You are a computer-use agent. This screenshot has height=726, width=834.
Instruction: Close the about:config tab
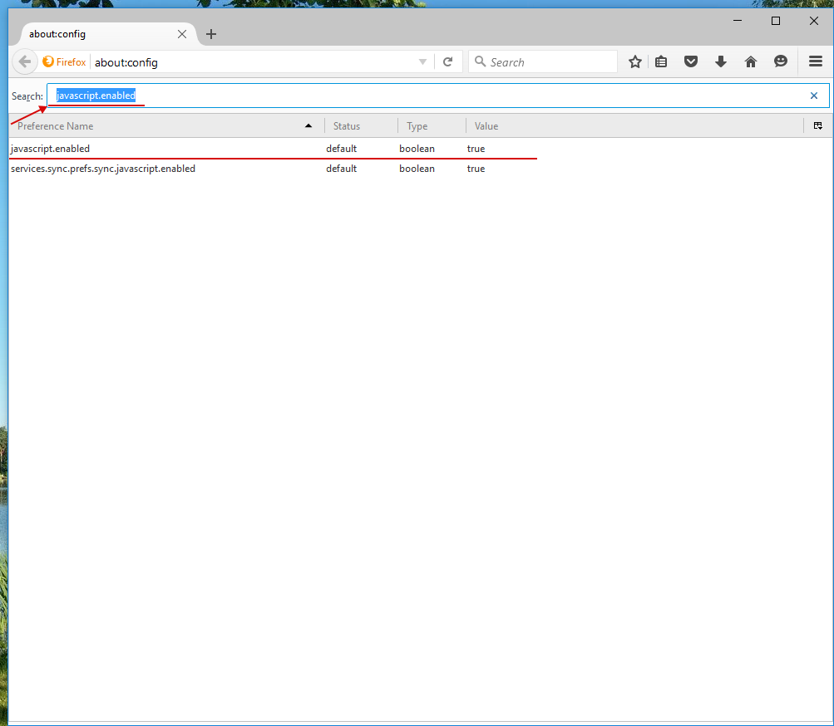[x=182, y=34]
